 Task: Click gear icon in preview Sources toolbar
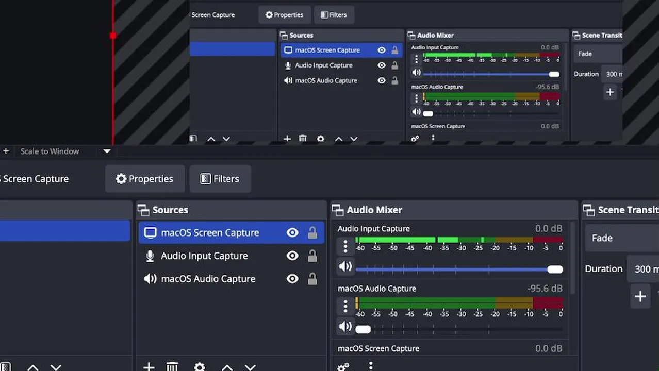pyautogui.click(x=321, y=139)
